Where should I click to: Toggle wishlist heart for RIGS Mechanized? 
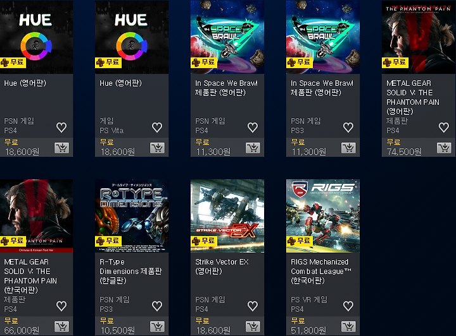[x=348, y=306]
